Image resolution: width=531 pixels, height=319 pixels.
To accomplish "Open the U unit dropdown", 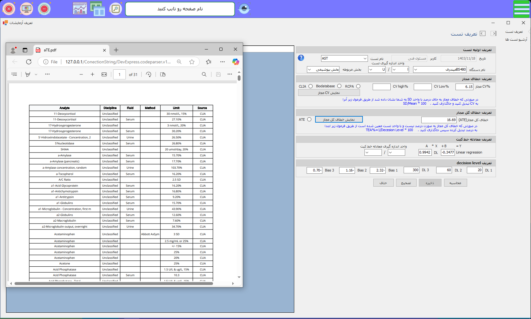I will (371, 69).
